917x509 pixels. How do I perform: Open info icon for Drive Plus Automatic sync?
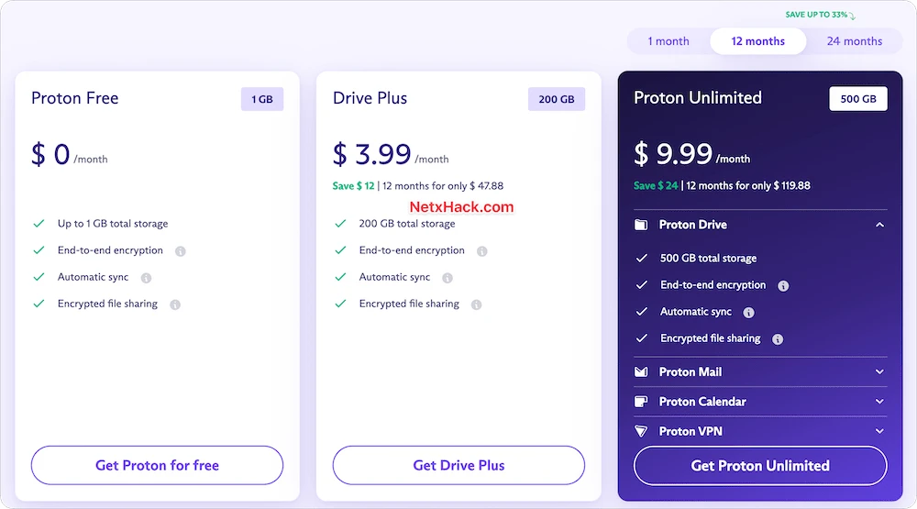[x=447, y=278]
